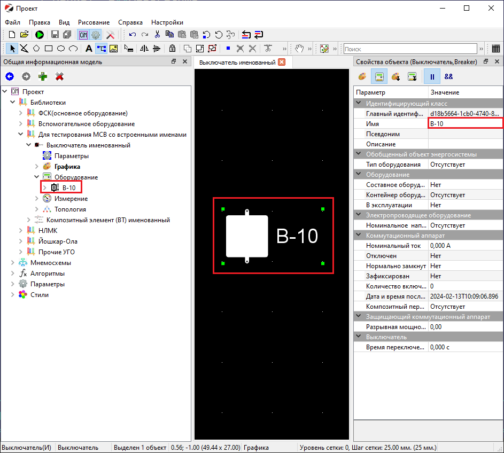Select the text tool letter A
This screenshot has width=504, height=453.
pos(89,49)
